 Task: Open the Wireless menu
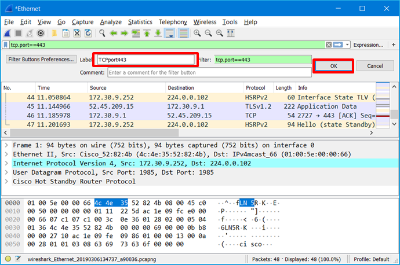click(x=205, y=22)
